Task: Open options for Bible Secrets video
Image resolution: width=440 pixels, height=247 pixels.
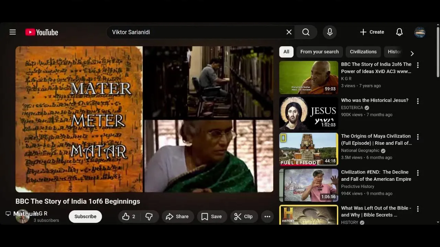Action: (x=418, y=209)
